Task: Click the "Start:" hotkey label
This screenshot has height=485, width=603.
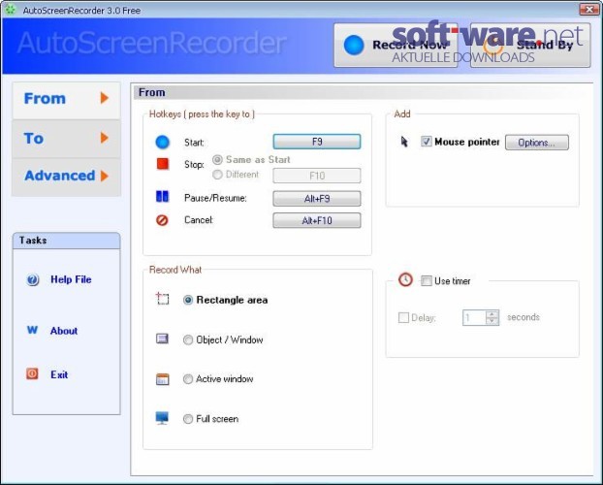Action: tap(194, 143)
